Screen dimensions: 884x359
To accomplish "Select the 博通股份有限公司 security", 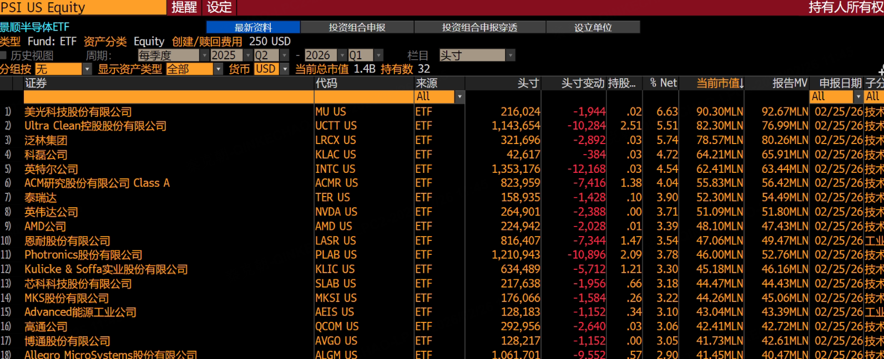I will pyautogui.click(x=67, y=341).
